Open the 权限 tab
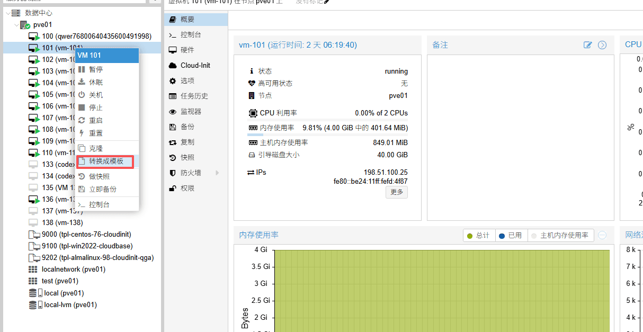The width and height of the screenshot is (643, 332). (196, 188)
